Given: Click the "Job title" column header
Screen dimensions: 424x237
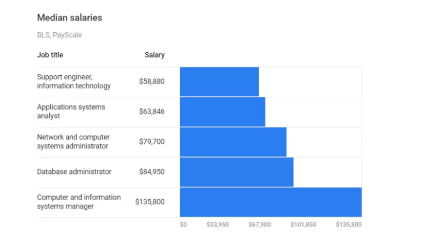Looking at the screenshot, I should pos(50,55).
